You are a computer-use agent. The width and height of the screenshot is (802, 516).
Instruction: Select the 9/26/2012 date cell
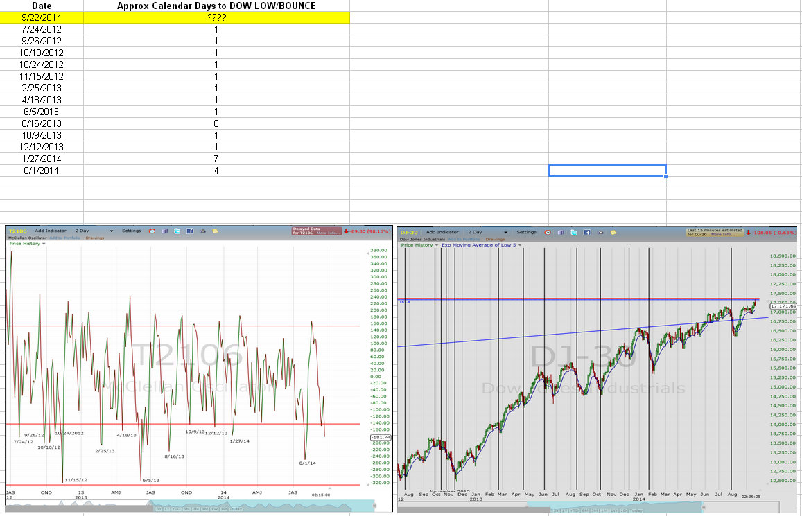pyautogui.click(x=42, y=41)
